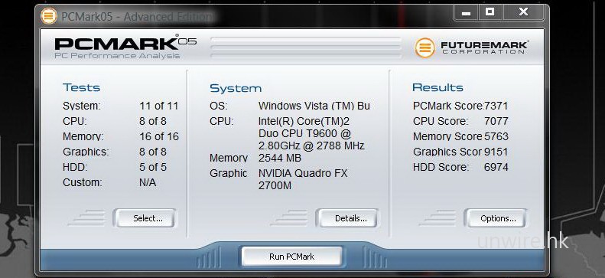Click the Futuremark Corporation logo
This screenshot has height=278, width=605.
pyautogui.click(x=471, y=47)
